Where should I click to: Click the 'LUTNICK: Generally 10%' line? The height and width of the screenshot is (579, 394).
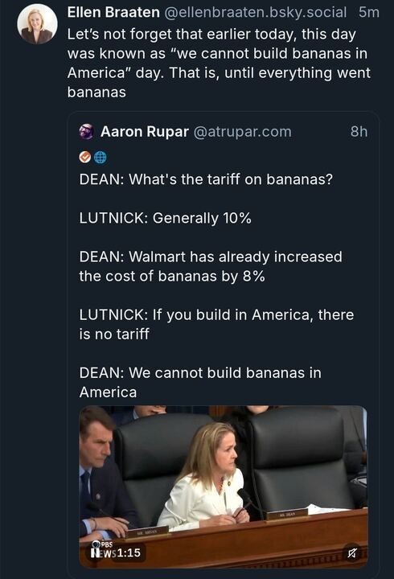(x=166, y=218)
